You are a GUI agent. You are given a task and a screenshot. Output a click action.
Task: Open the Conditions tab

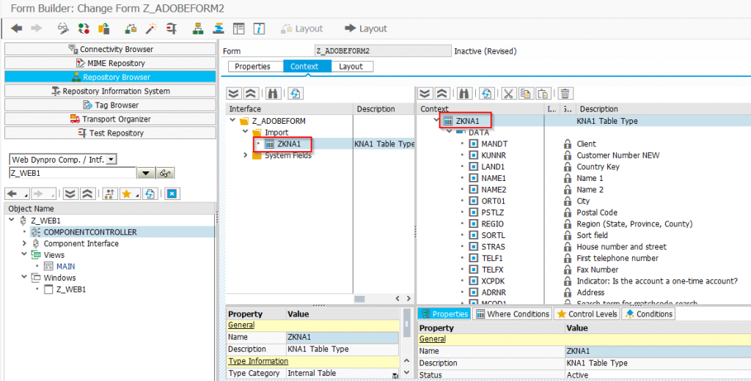(x=648, y=314)
